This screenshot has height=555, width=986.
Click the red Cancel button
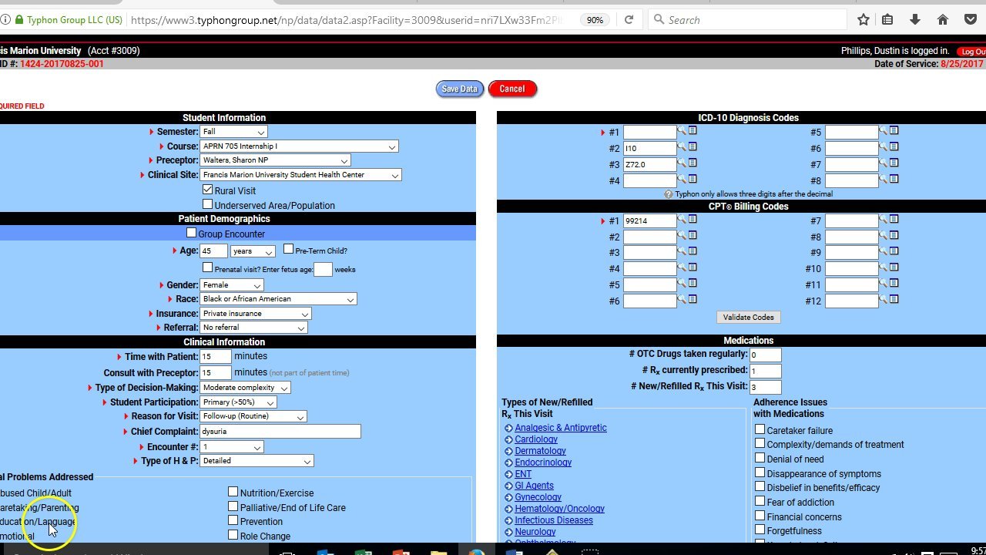tap(512, 89)
